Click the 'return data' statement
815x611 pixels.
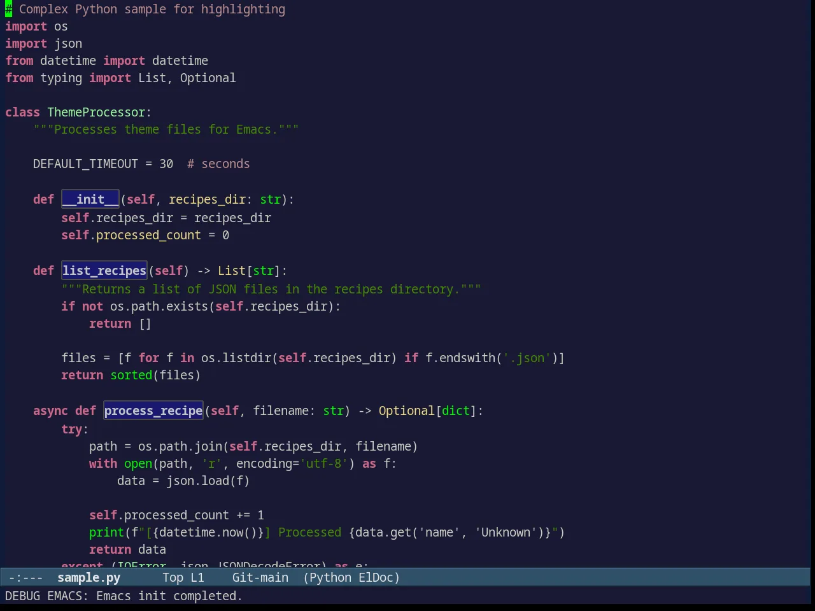tap(127, 549)
